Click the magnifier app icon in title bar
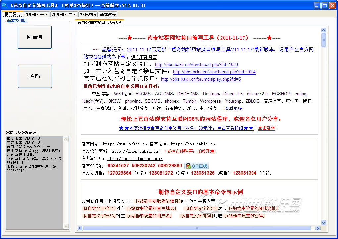Screen dimensions: 338x239 tap(5, 5)
